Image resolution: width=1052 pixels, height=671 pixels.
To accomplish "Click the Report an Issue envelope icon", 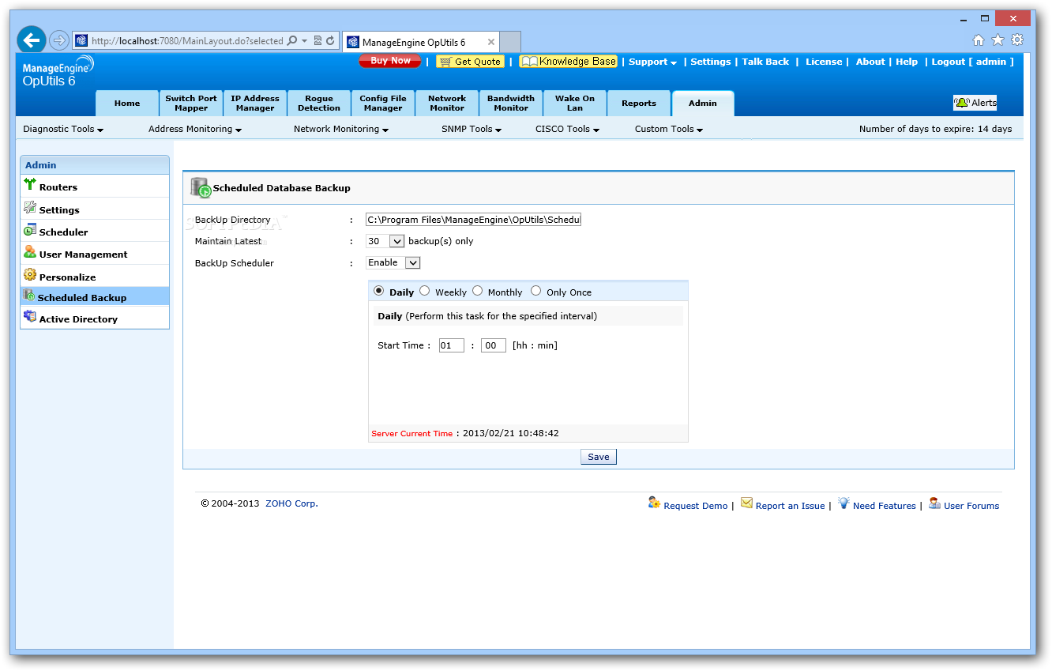I will [x=746, y=503].
